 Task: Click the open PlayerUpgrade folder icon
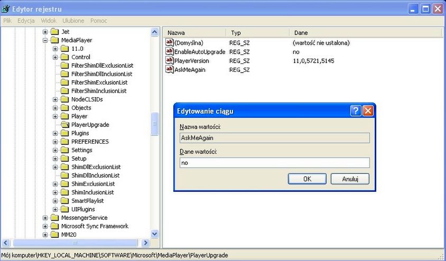click(x=65, y=125)
